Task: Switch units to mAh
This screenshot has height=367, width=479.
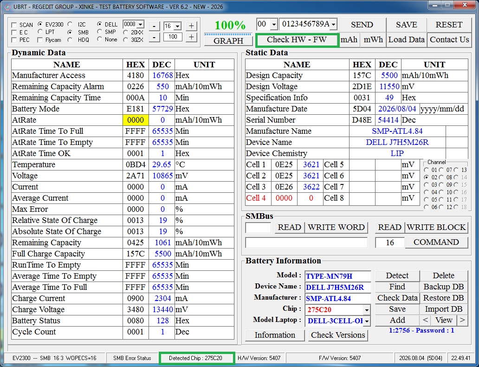Action: [349, 40]
